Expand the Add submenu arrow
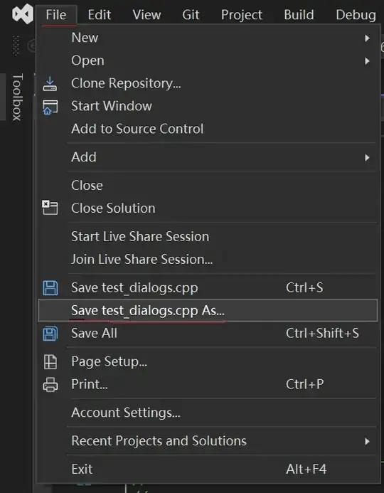This screenshot has width=384, height=493. tap(367, 157)
